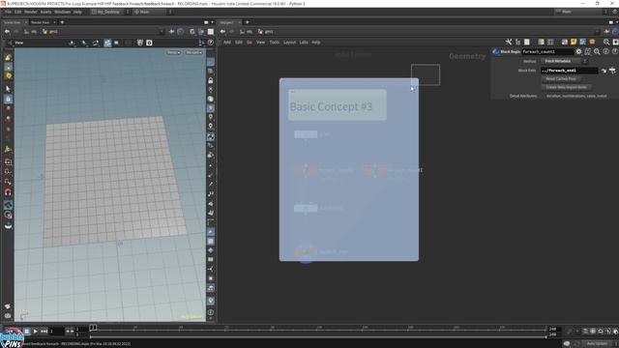This screenshot has width=619, height=348.
Task: Open the network editor Add menu
Action: (x=227, y=43)
